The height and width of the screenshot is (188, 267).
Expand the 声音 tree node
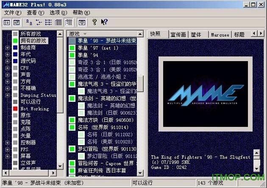click(x=7, y=75)
